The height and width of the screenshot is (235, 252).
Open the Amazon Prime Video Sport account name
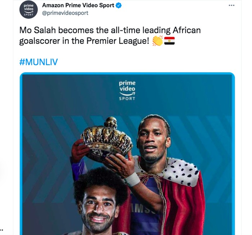(x=78, y=5)
